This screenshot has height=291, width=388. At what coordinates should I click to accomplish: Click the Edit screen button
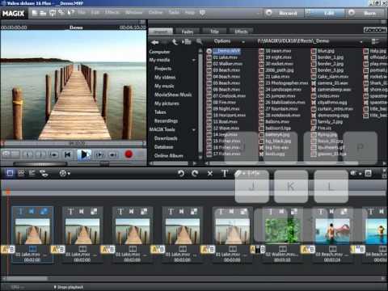tap(325, 13)
